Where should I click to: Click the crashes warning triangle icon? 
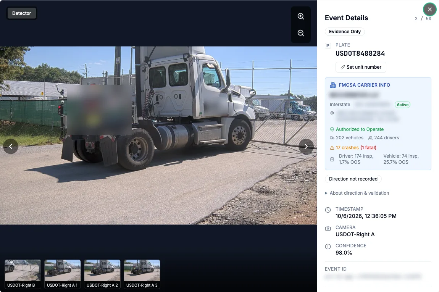tap(332, 148)
